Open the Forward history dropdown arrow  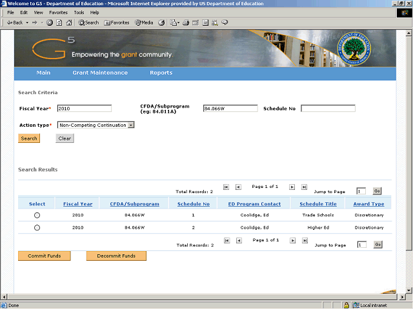click(x=42, y=23)
